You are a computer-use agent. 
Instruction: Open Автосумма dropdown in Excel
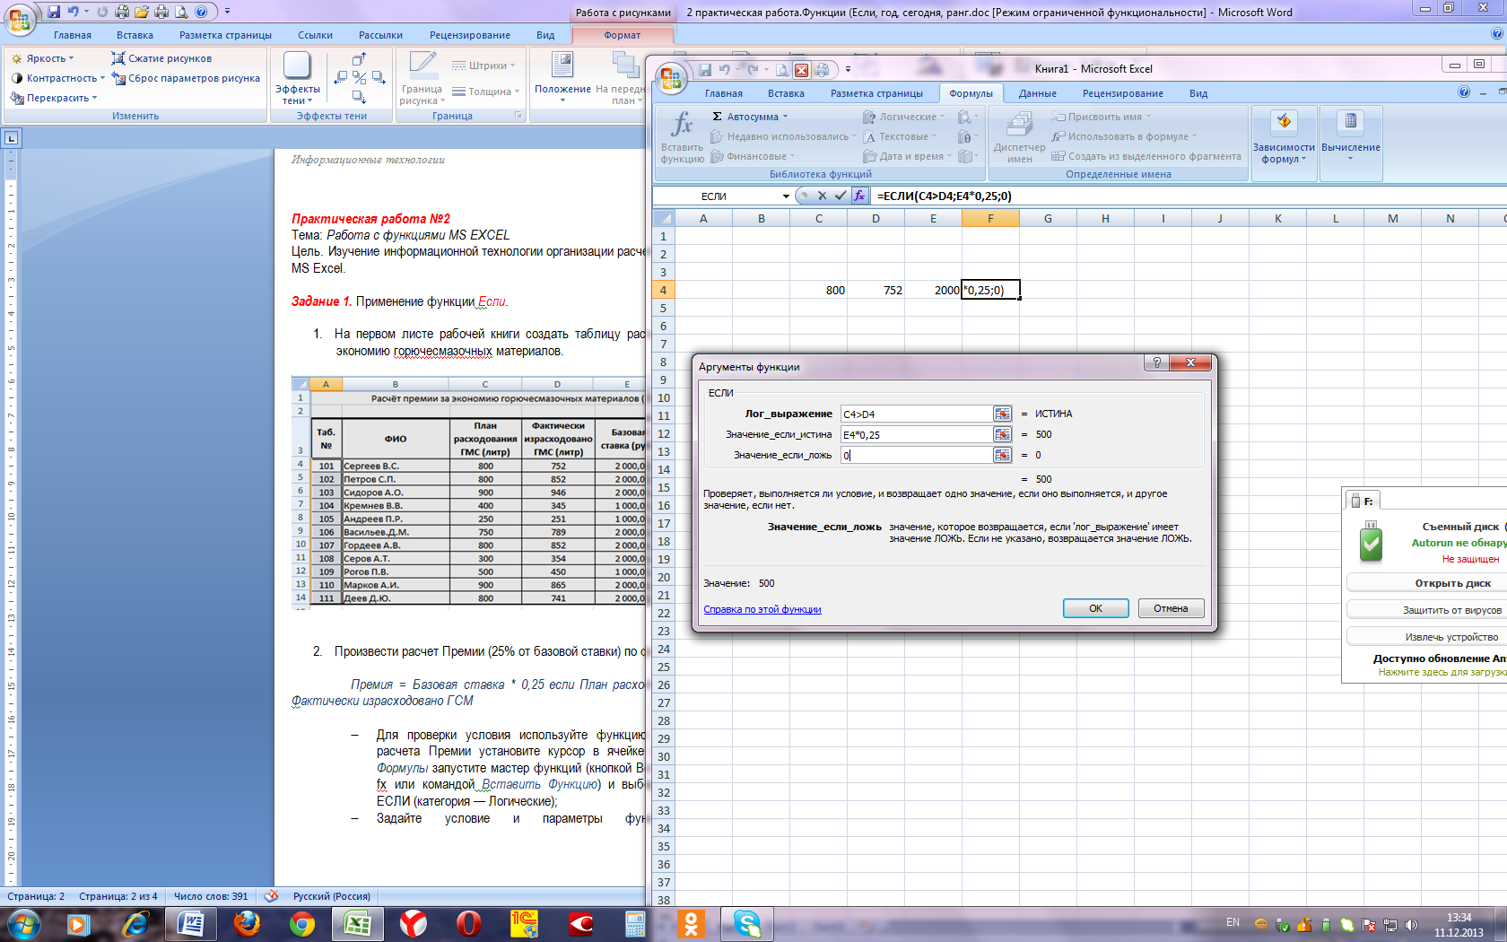point(750,117)
